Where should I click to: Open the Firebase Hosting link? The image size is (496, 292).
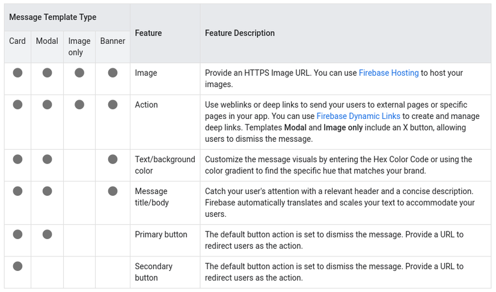(x=388, y=73)
